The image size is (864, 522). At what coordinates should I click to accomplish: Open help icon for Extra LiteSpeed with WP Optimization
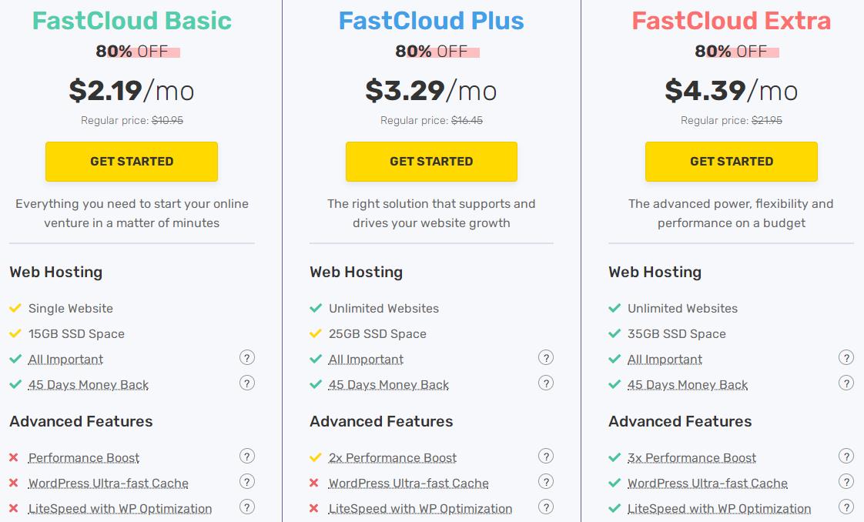(x=846, y=507)
